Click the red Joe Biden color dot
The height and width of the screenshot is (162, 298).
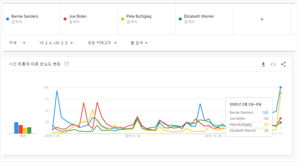click(x=65, y=19)
